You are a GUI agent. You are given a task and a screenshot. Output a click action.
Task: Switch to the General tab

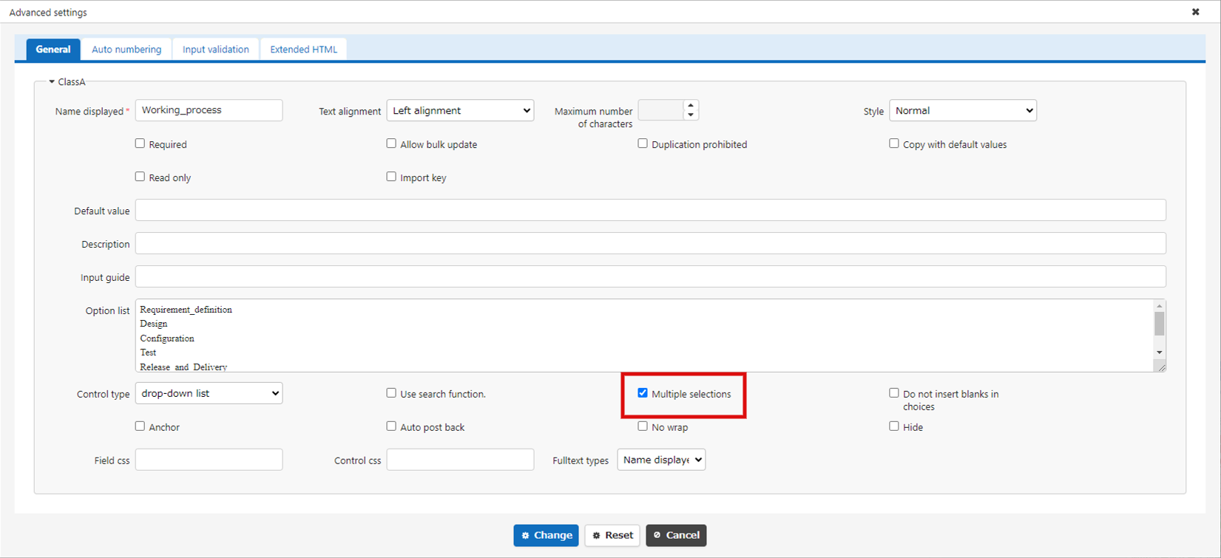[x=53, y=50]
